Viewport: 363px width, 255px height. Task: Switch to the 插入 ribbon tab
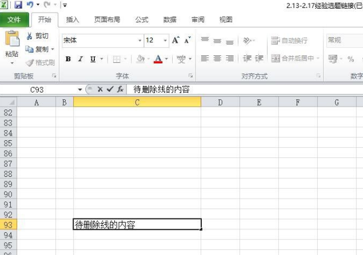tap(73, 20)
